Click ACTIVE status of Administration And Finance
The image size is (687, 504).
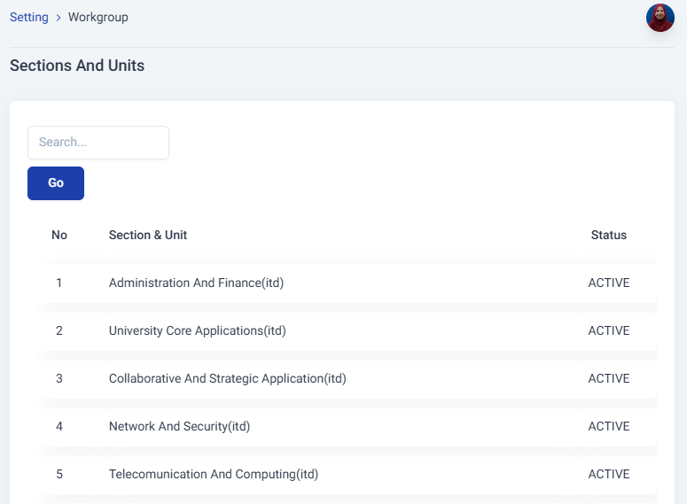point(608,283)
